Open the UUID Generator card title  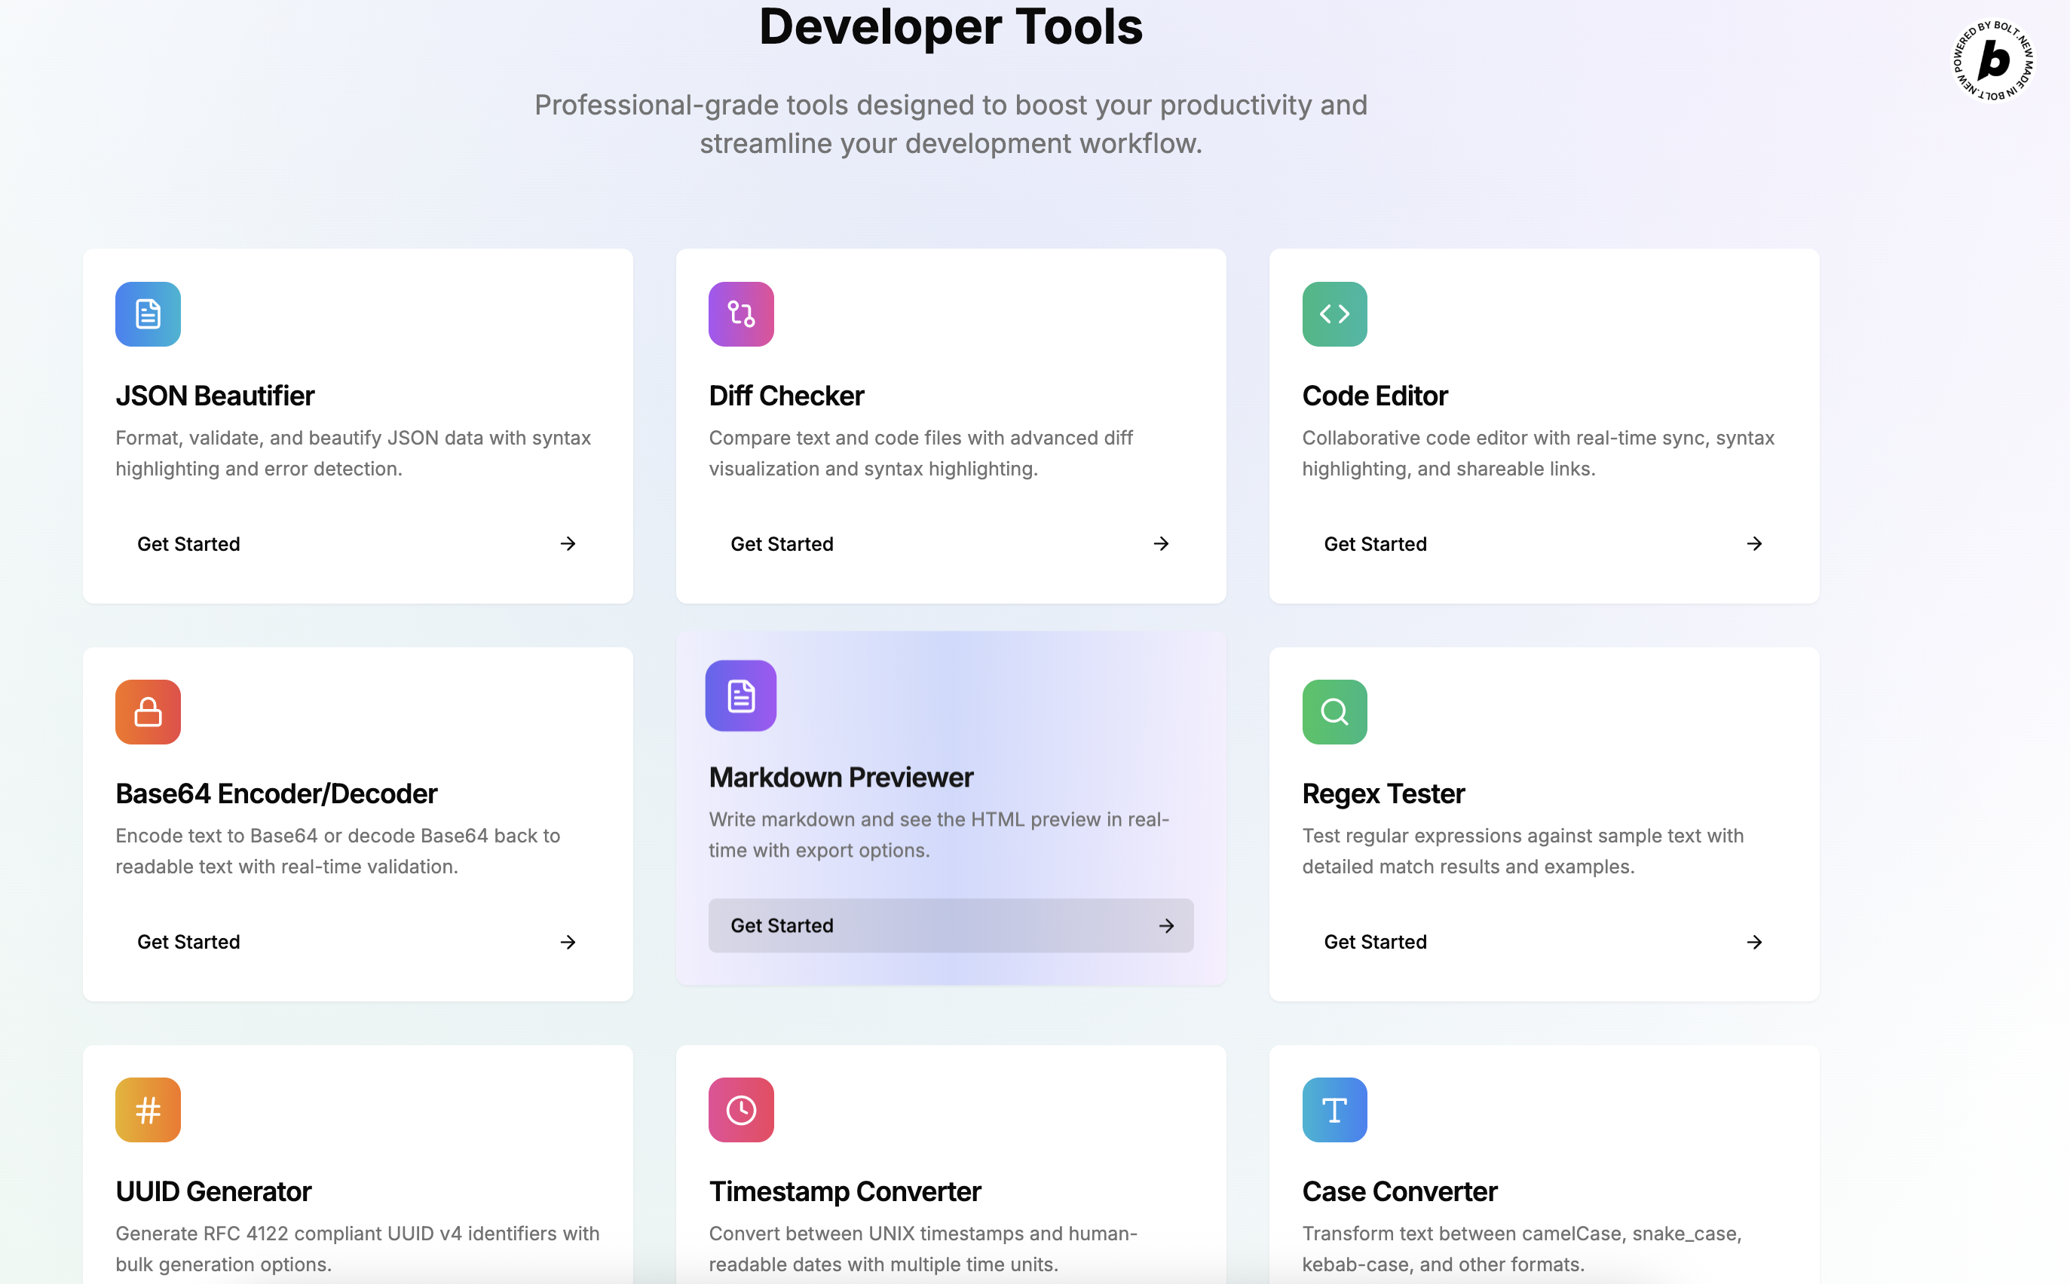coord(213,1191)
